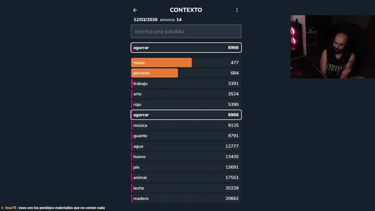Screen dimensions: 375x211
Task: Click the 'trabajo' guess row
Action: click(186, 84)
